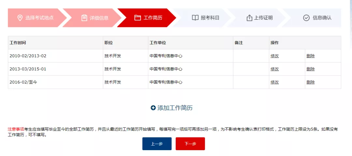Click the plus icon beside 添加工作简历
Screen dimensions: 352x156
point(153,108)
